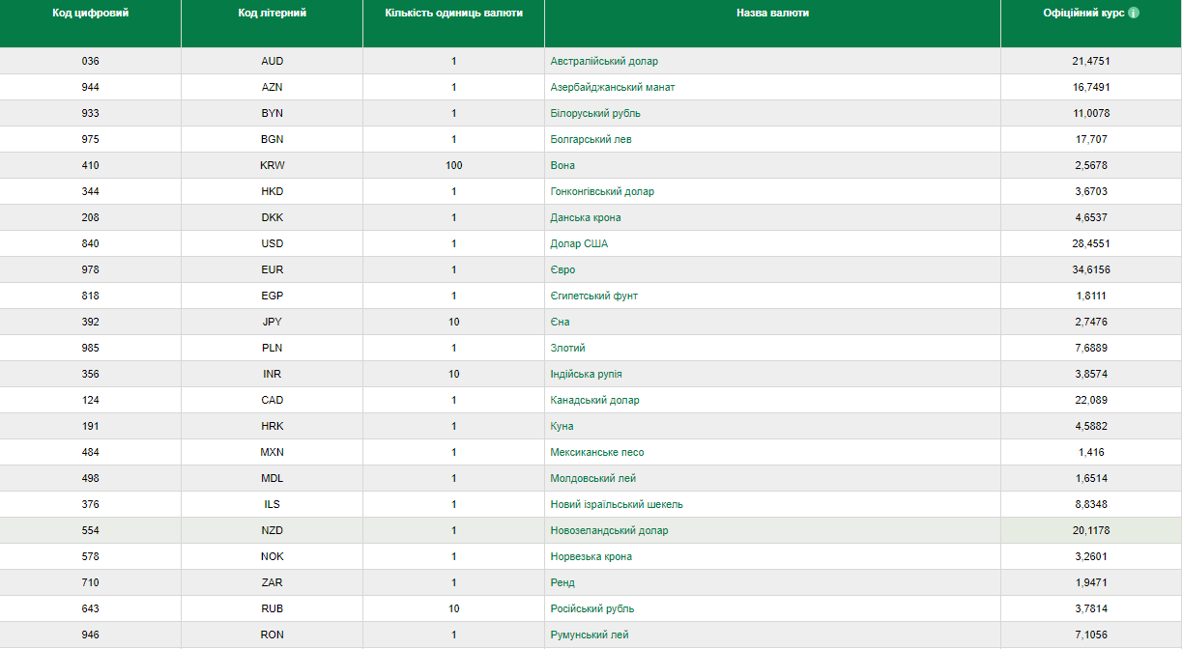The image size is (1182, 649).
Task: Click the Злотий currency name
Action: click(567, 348)
